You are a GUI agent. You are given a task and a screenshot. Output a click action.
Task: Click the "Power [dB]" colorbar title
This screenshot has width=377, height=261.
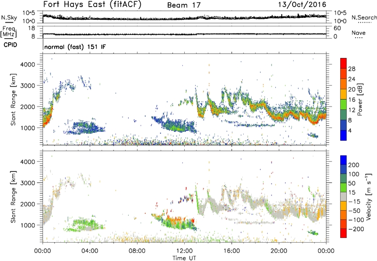(x=360, y=99)
